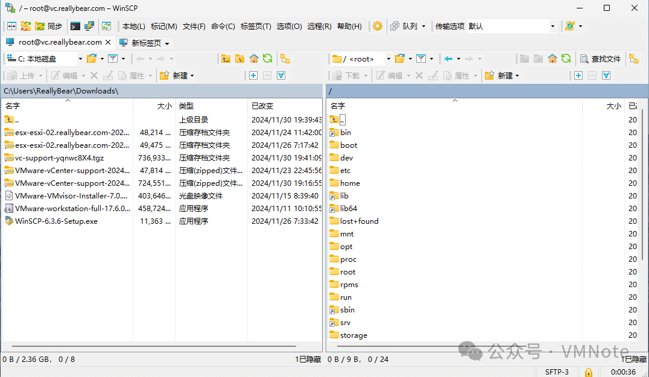Image resolution: width=649 pixels, height=377 pixels.
Task: Toggle the local directory tree icon
Action: pos(285,59)
